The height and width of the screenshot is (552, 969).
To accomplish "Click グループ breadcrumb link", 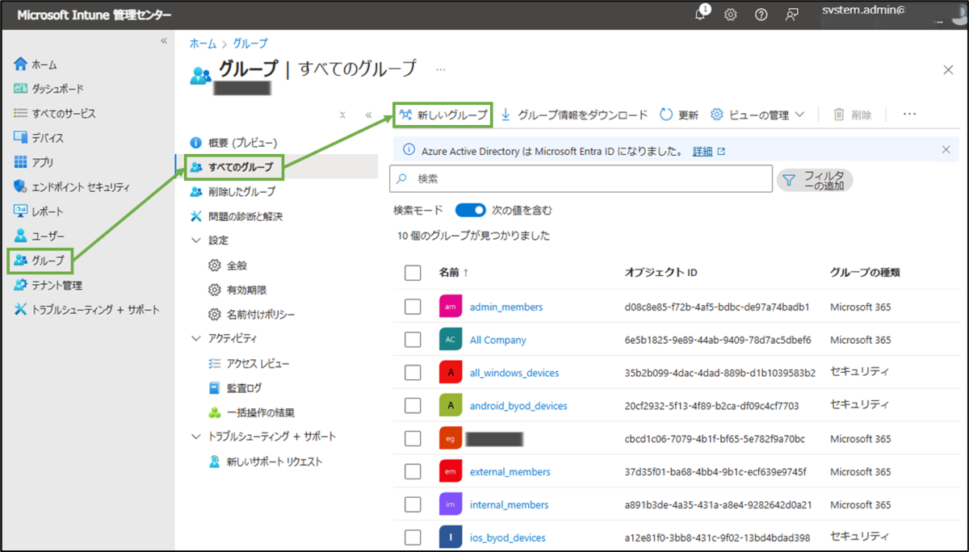I will (x=250, y=44).
